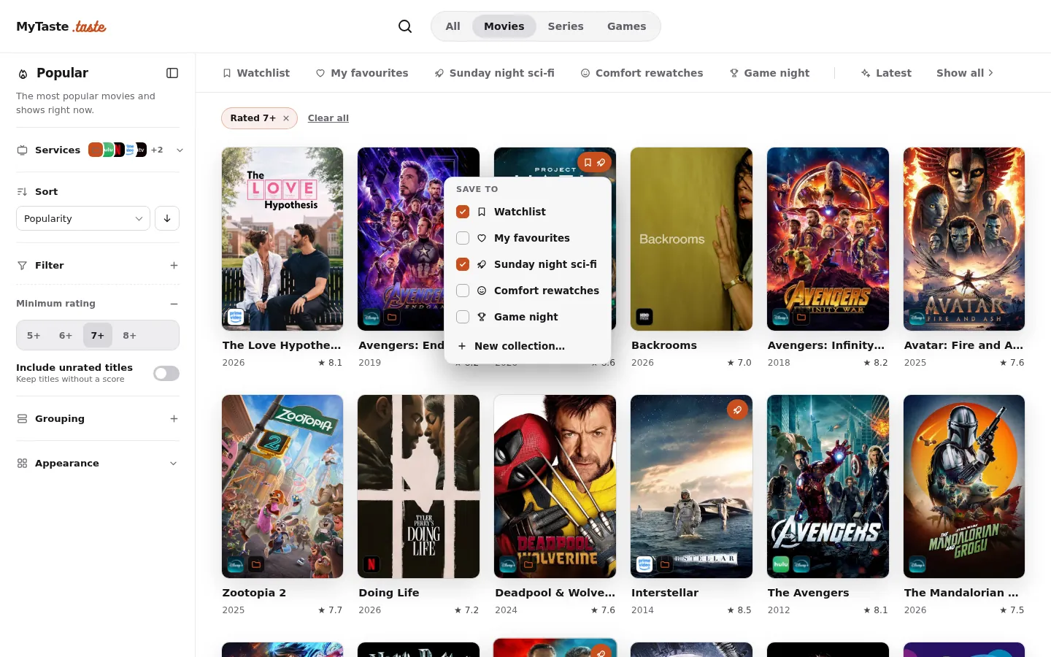1051x657 pixels.
Task: Switch to the Movies tab
Action: tap(504, 26)
